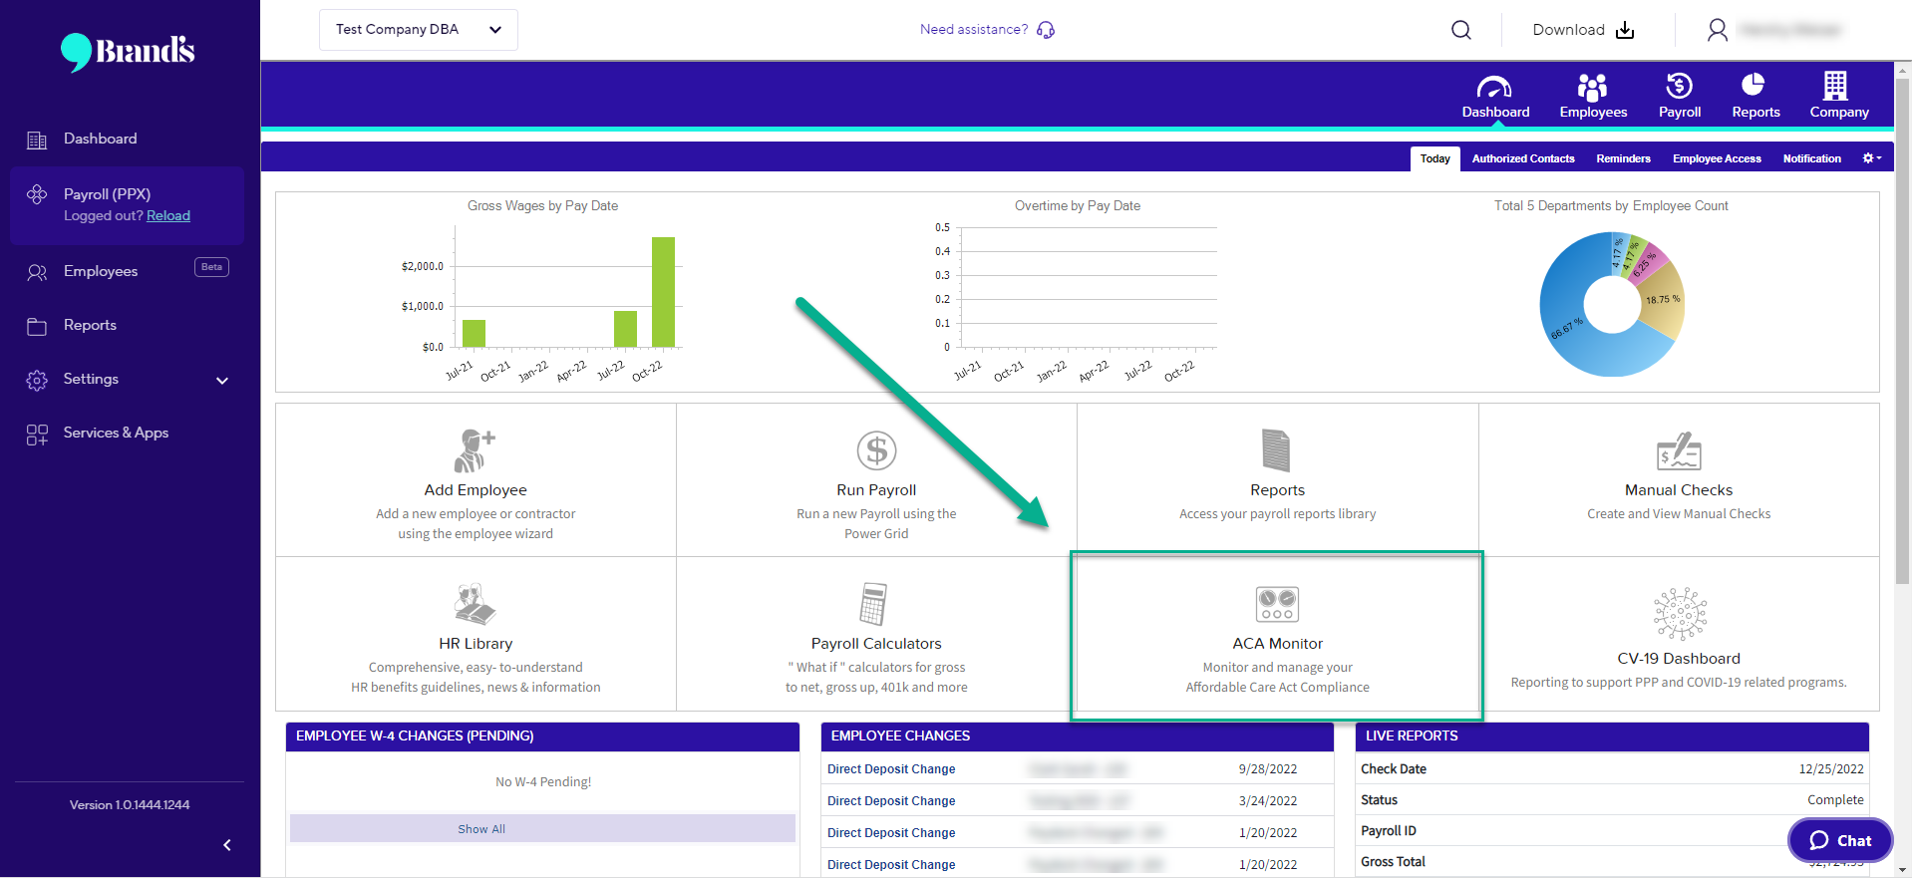Open the Dashboard gauge icon in top navigation
This screenshot has height=879, width=1912.
tap(1494, 87)
